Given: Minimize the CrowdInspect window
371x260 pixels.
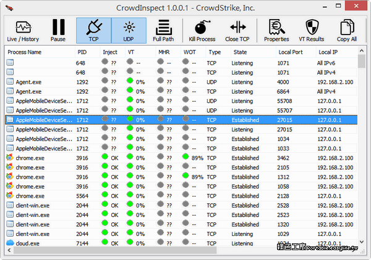Looking at the screenshot, I should [325, 7].
